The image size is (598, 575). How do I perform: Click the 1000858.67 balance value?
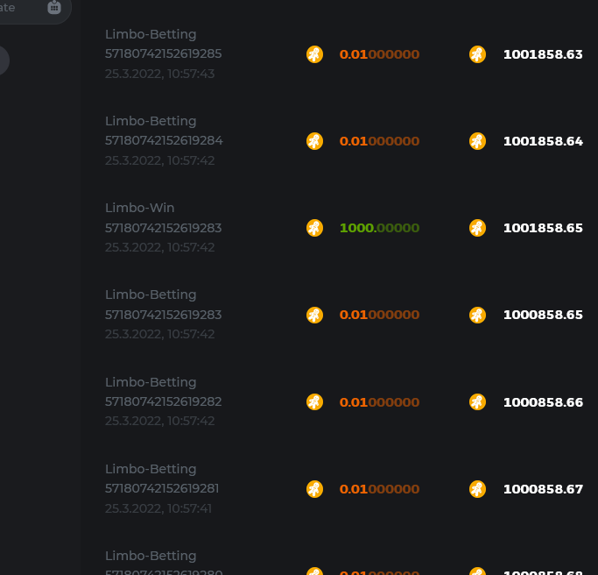543,488
